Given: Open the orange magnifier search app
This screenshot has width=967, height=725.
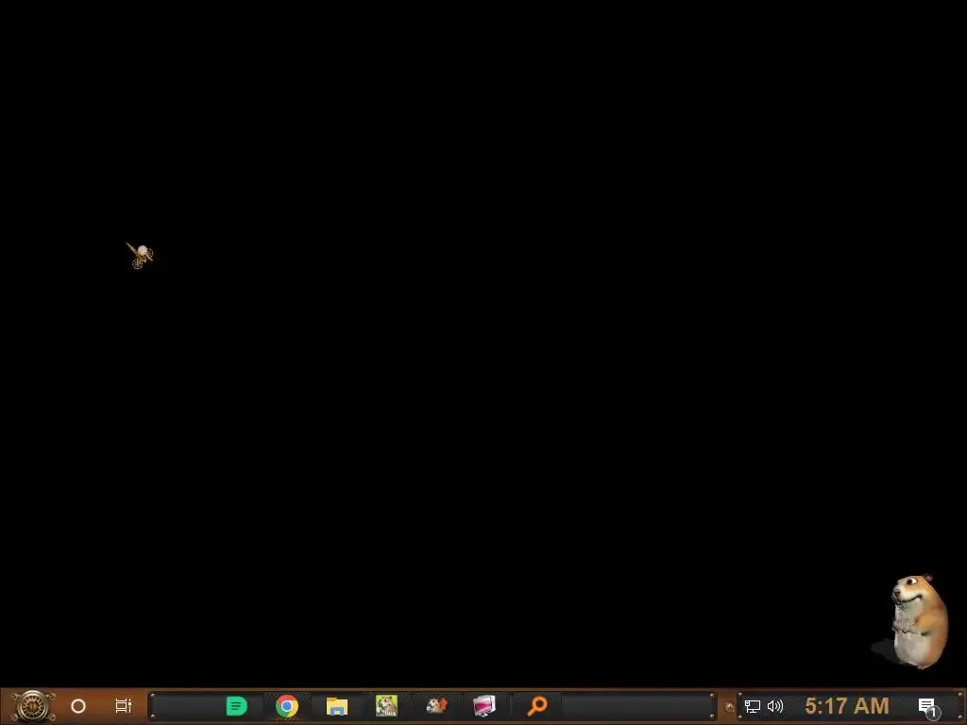Looking at the screenshot, I should point(537,706).
